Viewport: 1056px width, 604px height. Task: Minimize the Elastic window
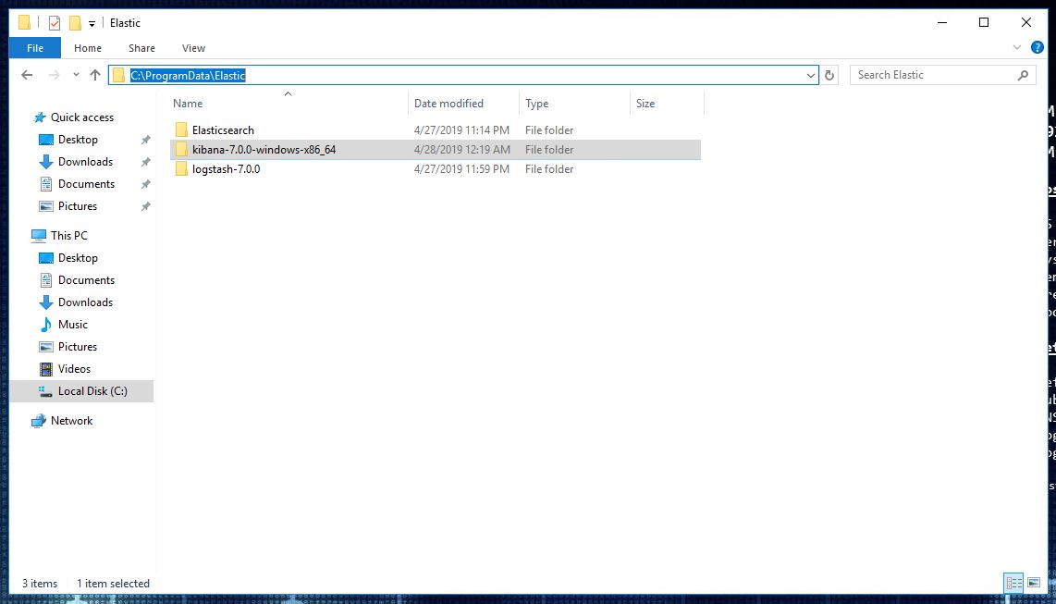tap(942, 22)
